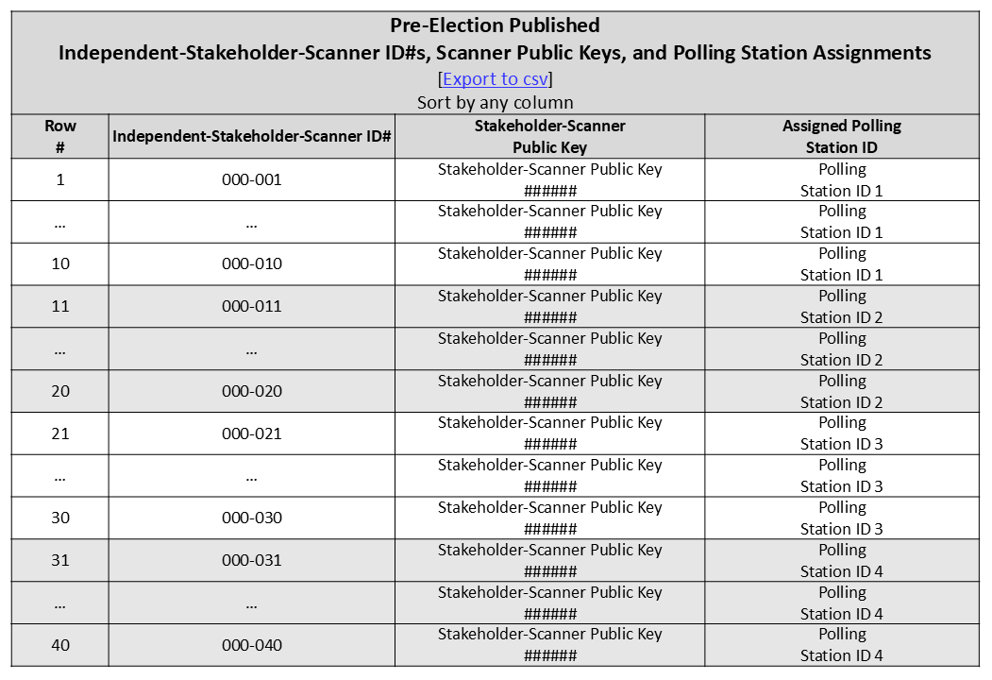Select scanner ID 000-030 cell

coord(252,518)
